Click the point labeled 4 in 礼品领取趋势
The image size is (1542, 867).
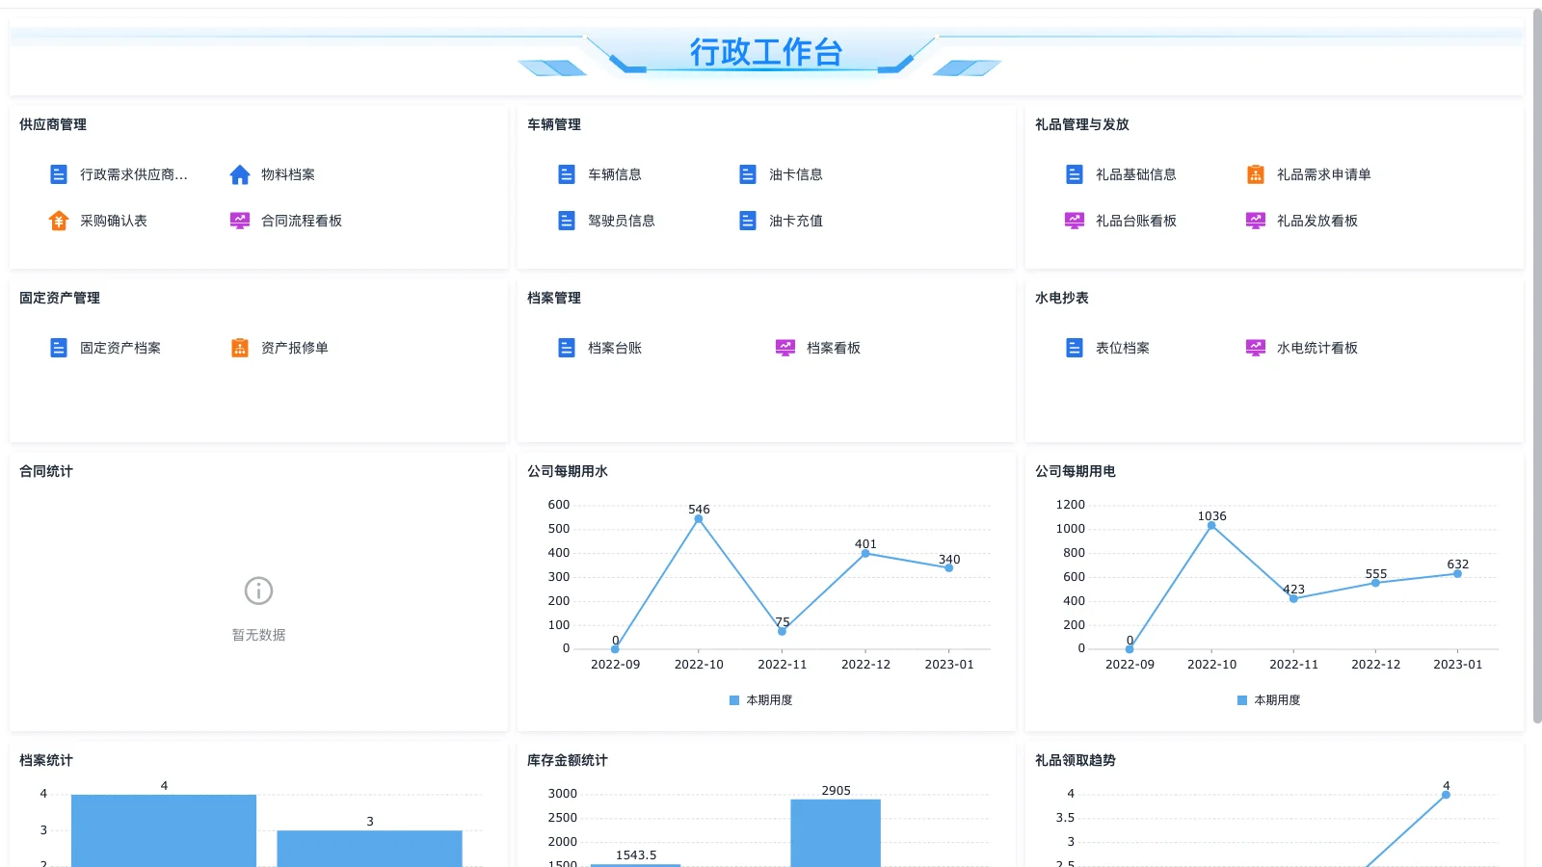tap(1446, 795)
